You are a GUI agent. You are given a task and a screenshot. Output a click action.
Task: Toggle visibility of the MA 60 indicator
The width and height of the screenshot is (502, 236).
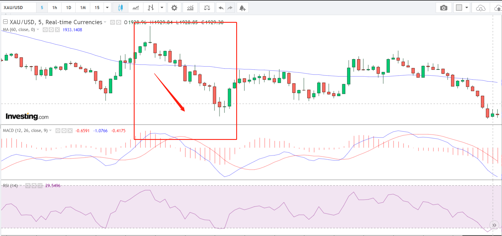click(x=45, y=30)
